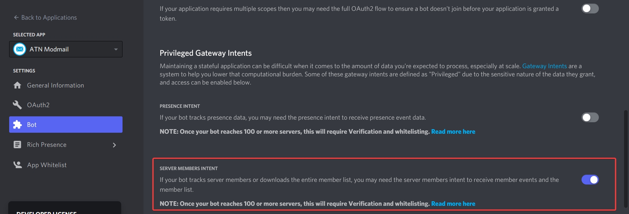
Task: Click the Rich Presence document icon
Action: point(17,145)
